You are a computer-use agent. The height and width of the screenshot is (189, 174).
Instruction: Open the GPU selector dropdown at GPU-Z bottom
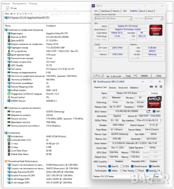pos(113,176)
